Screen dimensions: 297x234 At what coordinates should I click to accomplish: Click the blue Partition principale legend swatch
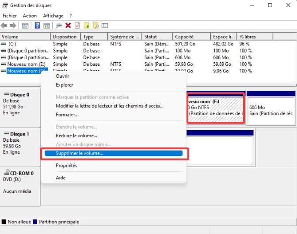pos(35,222)
